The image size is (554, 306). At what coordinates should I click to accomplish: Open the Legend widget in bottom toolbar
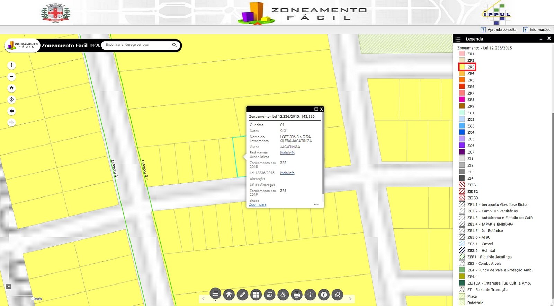pos(215,294)
